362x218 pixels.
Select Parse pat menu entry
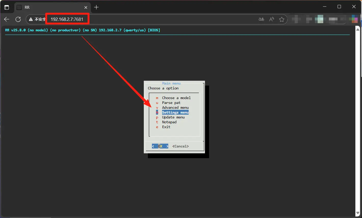171,103
